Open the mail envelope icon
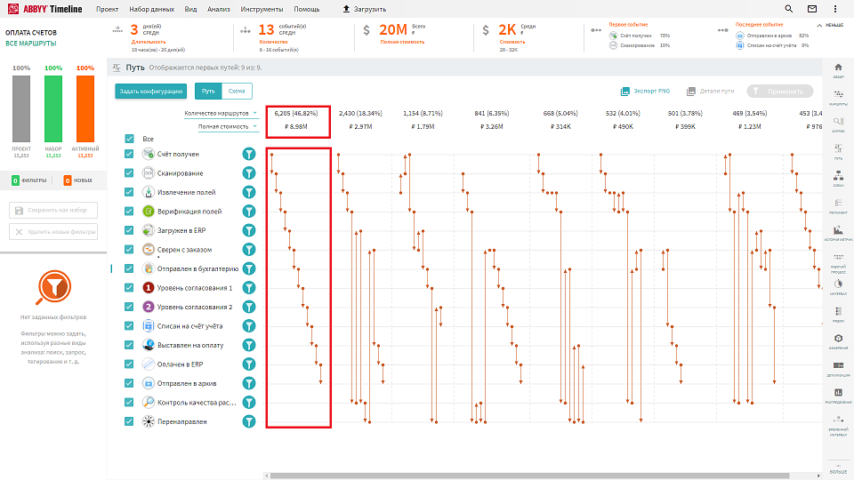The width and height of the screenshot is (854, 480). (812, 9)
